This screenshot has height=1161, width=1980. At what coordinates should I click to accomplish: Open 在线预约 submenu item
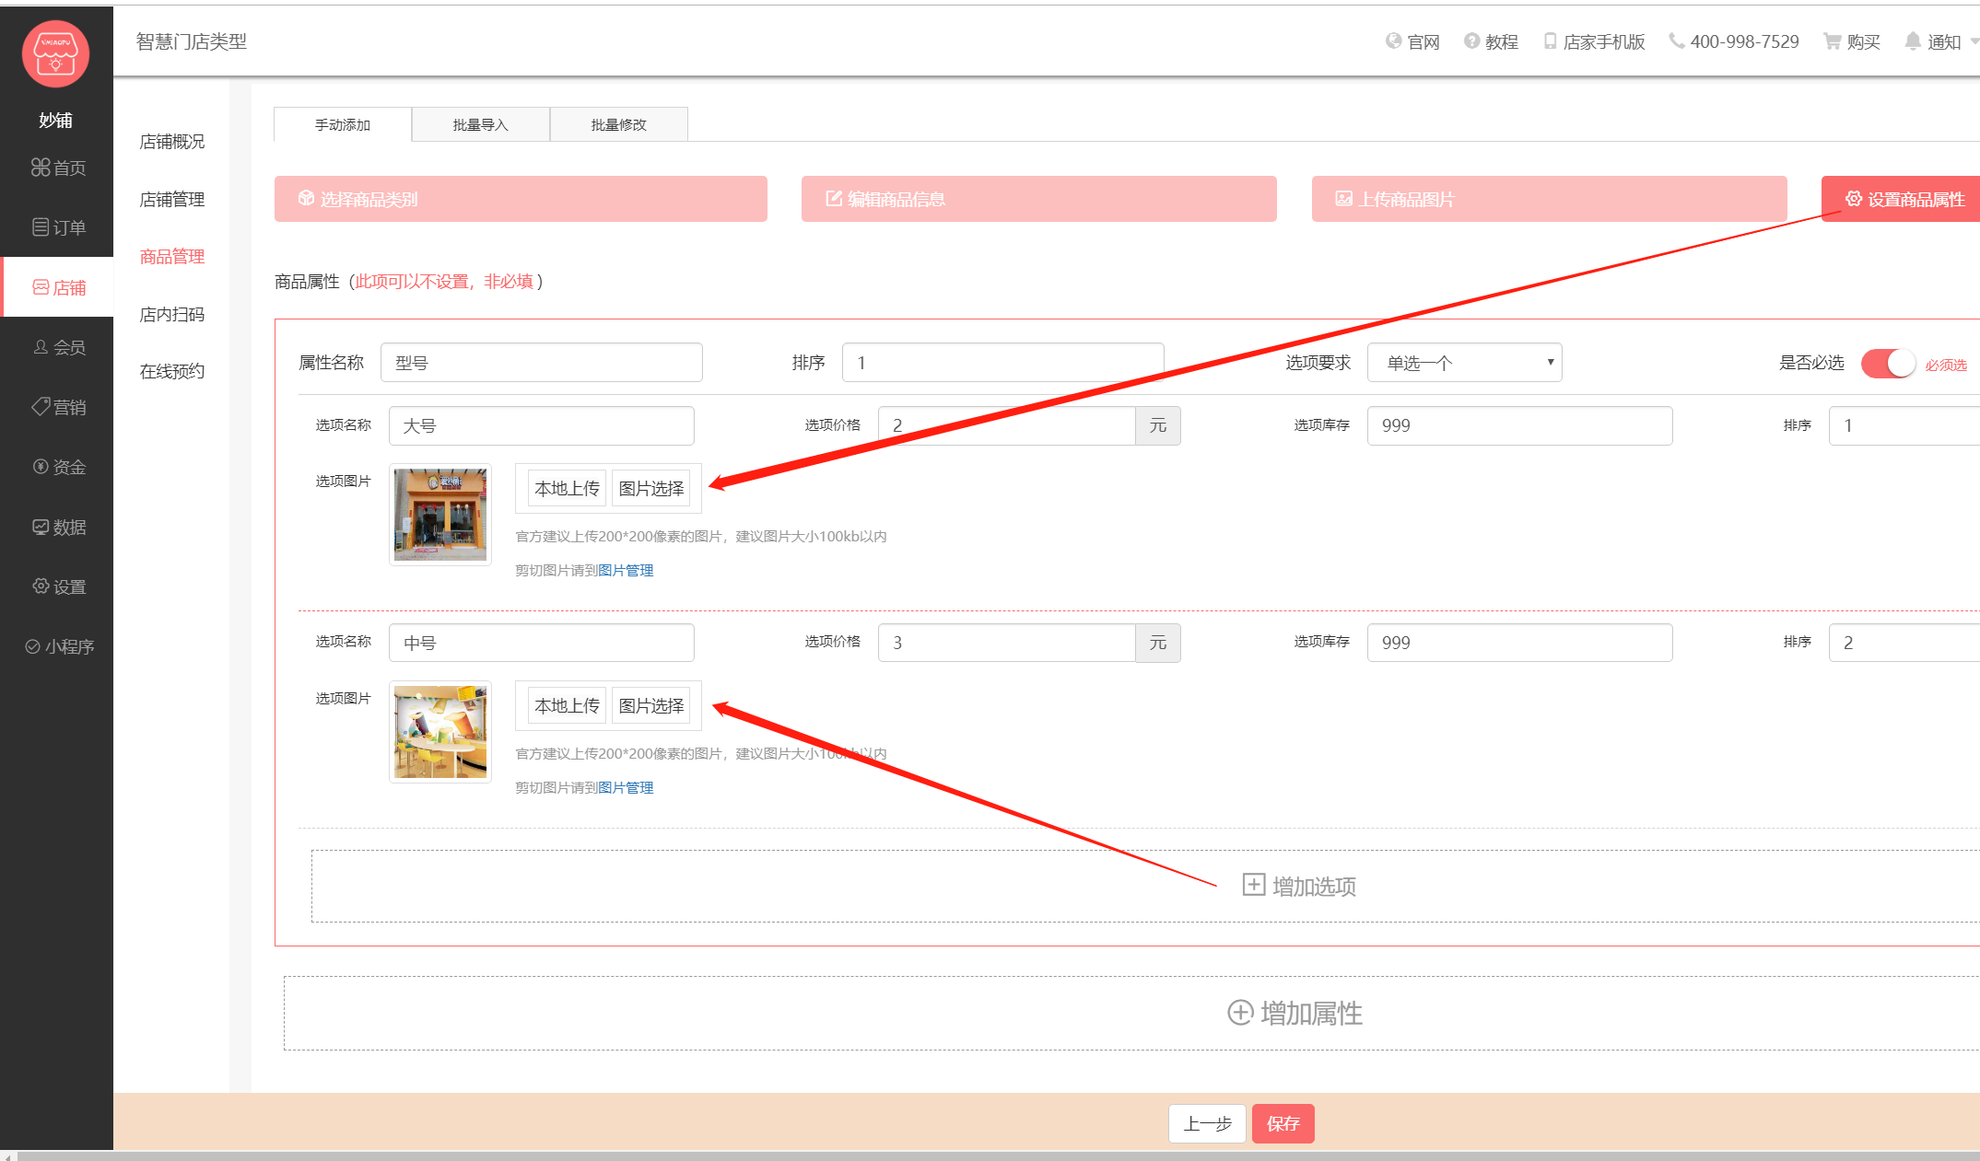pyautogui.click(x=172, y=372)
